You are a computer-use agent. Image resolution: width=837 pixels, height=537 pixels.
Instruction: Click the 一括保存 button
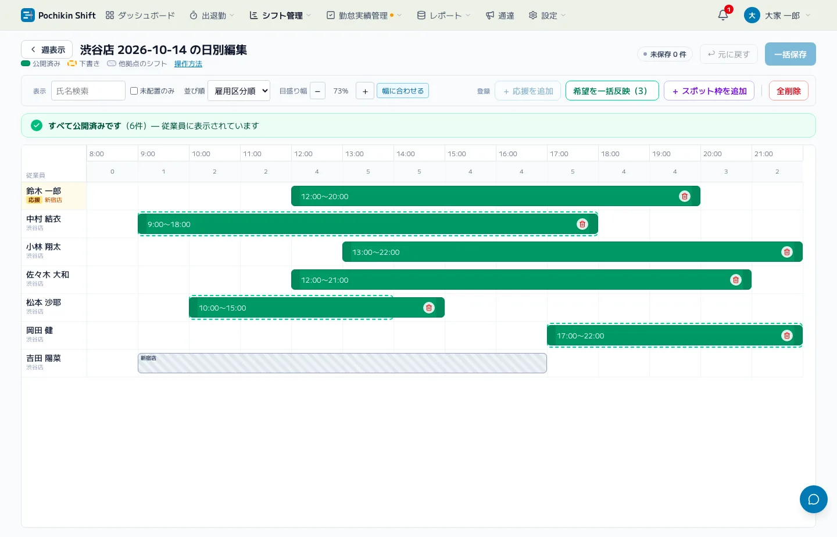click(791, 54)
